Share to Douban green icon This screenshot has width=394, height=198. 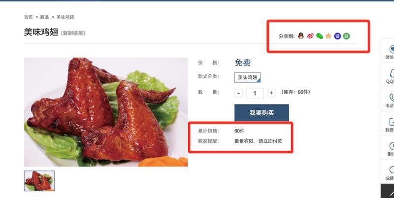point(347,36)
